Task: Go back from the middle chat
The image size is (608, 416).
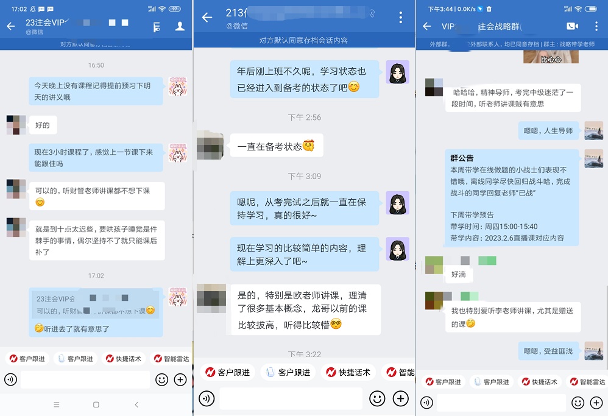Action: coord(208,17)
